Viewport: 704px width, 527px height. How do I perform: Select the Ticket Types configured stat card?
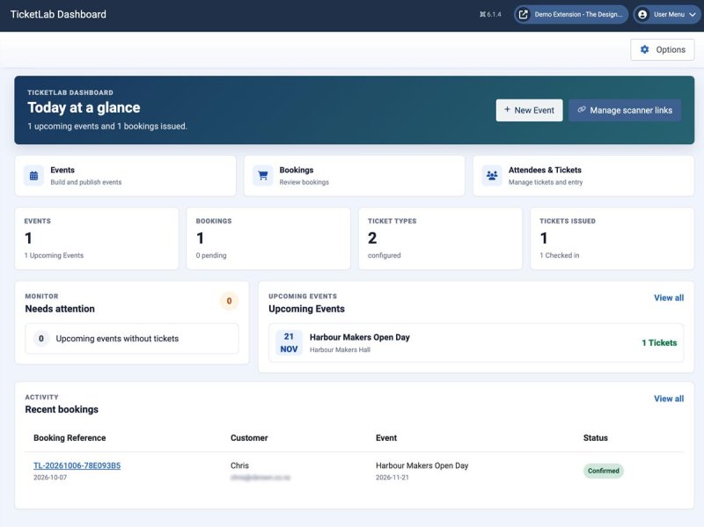[441, 238]
